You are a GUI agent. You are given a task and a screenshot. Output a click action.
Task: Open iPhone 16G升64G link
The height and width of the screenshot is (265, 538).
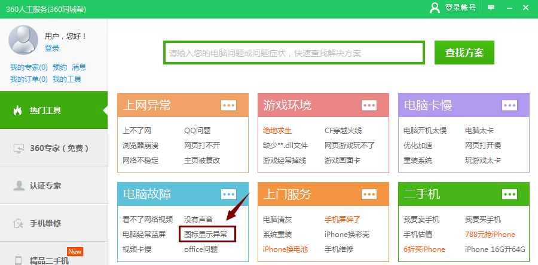coord(495,249)
